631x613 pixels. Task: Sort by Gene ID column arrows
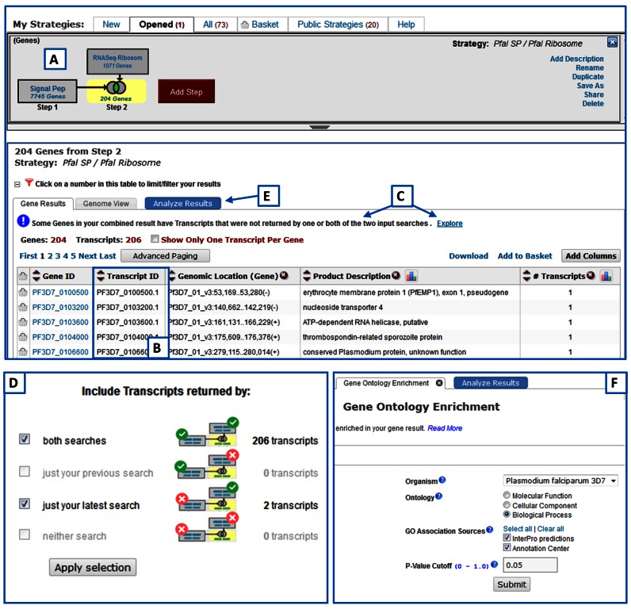[36, 276]
